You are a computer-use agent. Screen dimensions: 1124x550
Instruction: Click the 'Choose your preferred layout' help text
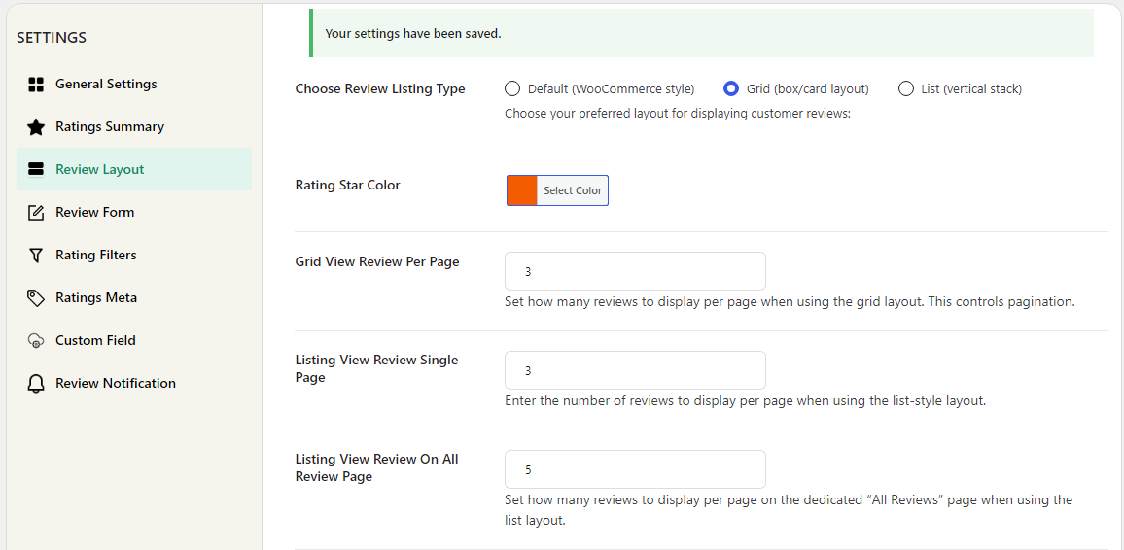[x=678, y=113]
